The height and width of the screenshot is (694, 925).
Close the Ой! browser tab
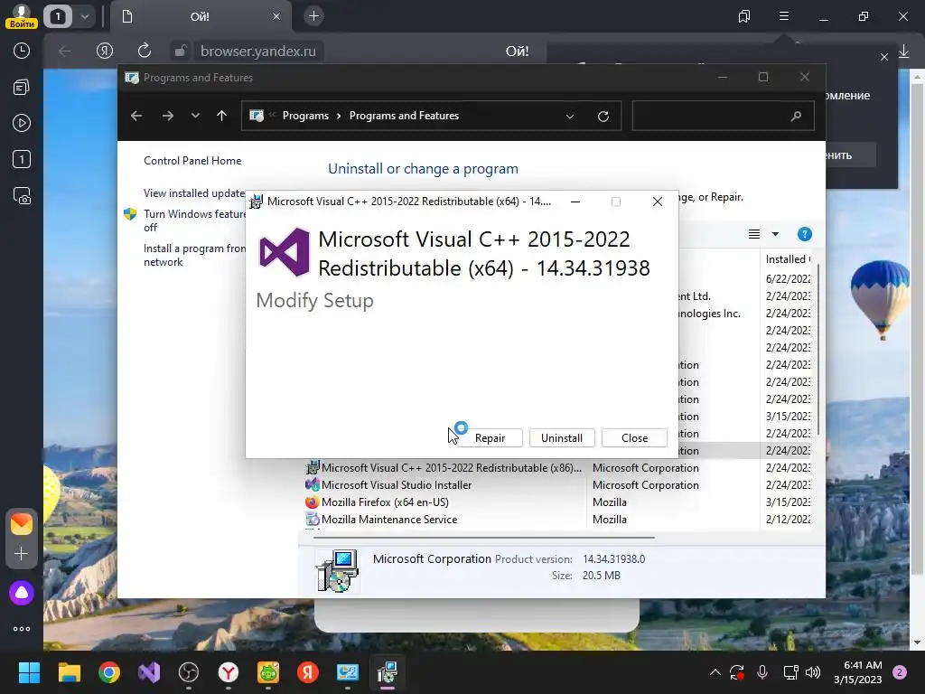(x=276, y=16)
